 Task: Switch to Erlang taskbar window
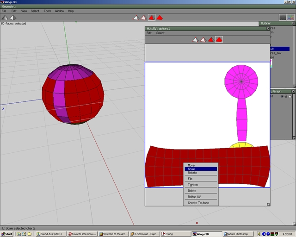tap(176, 234)
